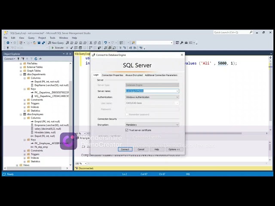Toggle Results to File output mode
Viewport: 275px width, 206px height.
point(114,48)
